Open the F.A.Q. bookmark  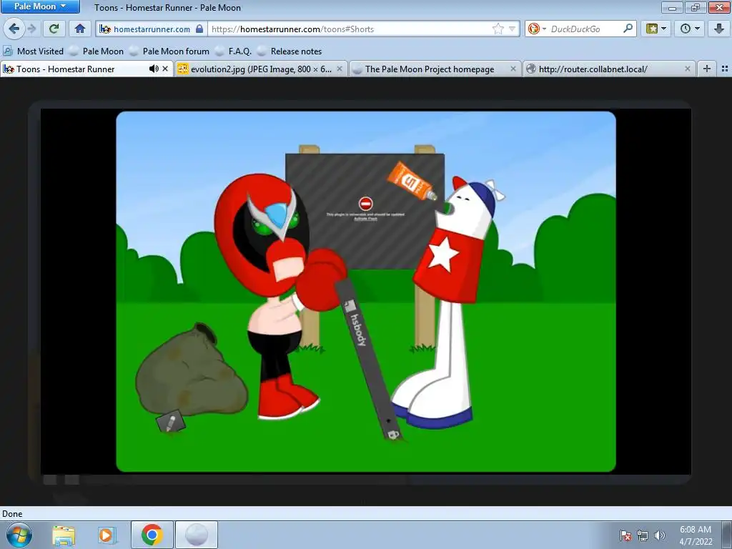click(232, 51)
